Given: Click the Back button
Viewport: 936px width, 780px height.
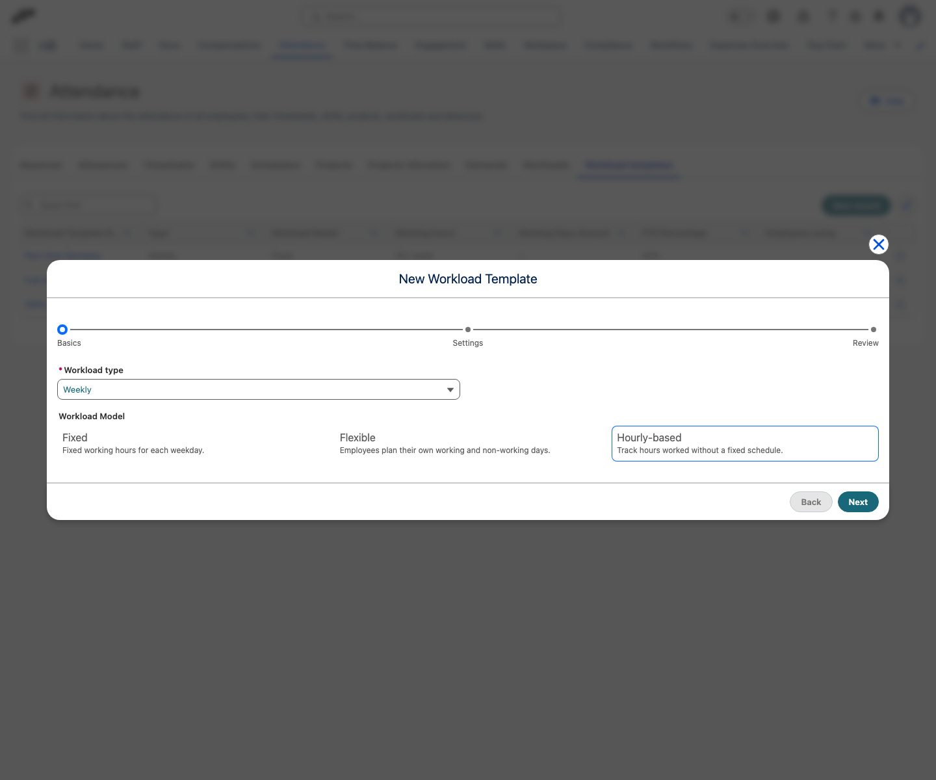Looking at the screenshot, I should [x=811, y=502].
